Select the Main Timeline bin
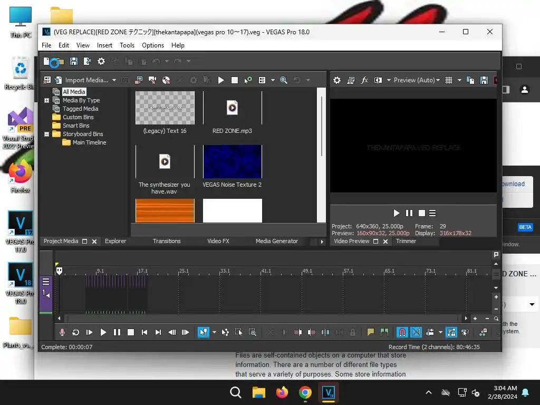Viewport: 540px width, 405px height. coord(89,142)
